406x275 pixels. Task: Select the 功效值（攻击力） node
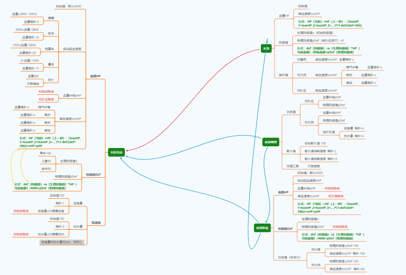coord(289,257)
